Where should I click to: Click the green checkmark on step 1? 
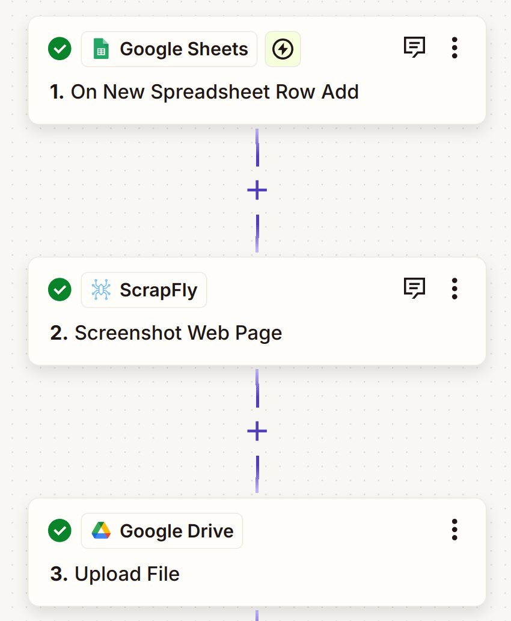[59, 48]
